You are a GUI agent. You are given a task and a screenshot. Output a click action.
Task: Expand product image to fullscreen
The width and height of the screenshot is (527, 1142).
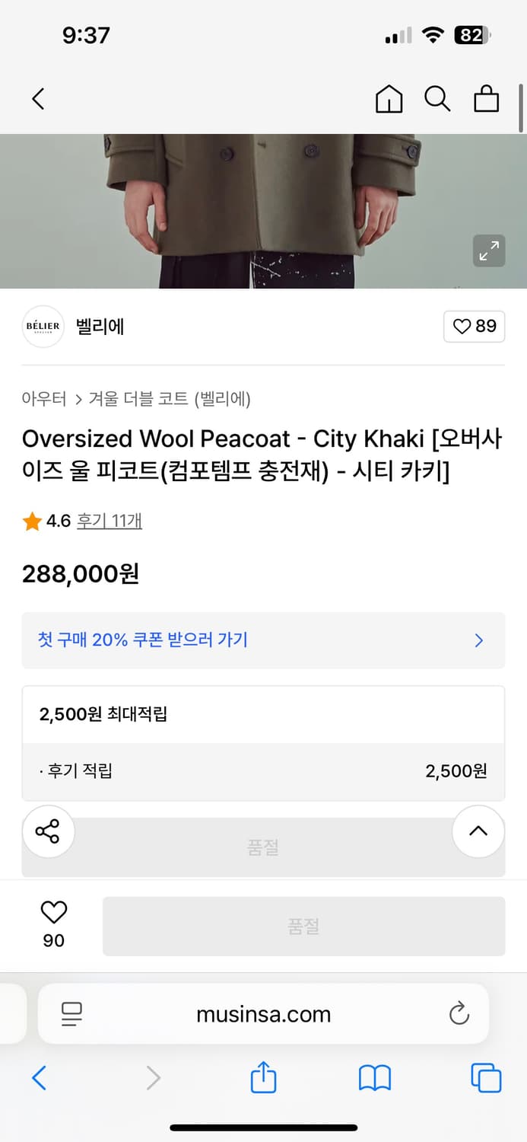click(x=489, y=250)
